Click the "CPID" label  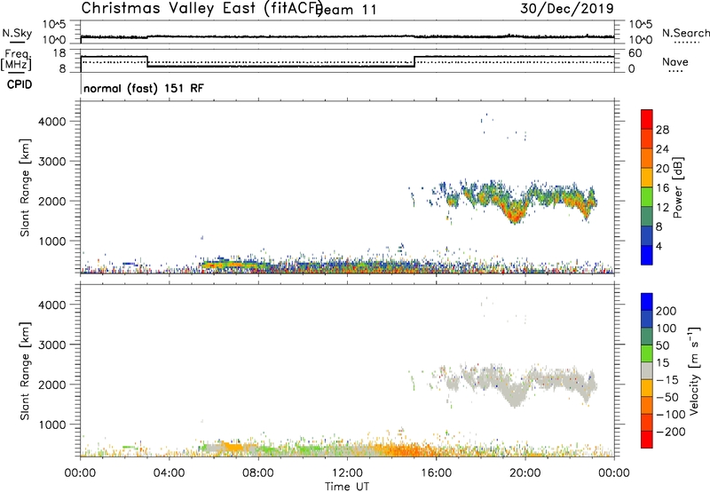pyautogui.click(x=20, y=84)
